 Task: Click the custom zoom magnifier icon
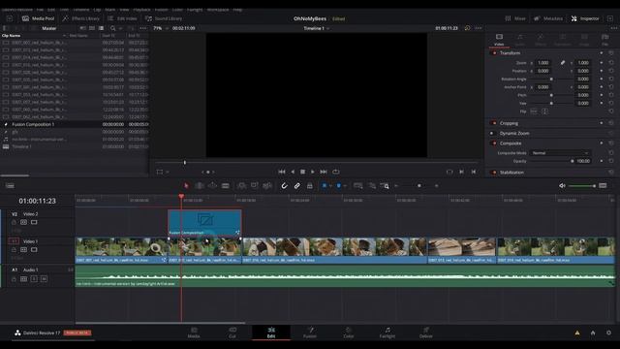[385, 185]
